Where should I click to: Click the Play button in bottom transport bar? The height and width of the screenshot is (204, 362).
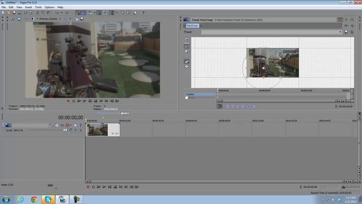tap(104, 187)
